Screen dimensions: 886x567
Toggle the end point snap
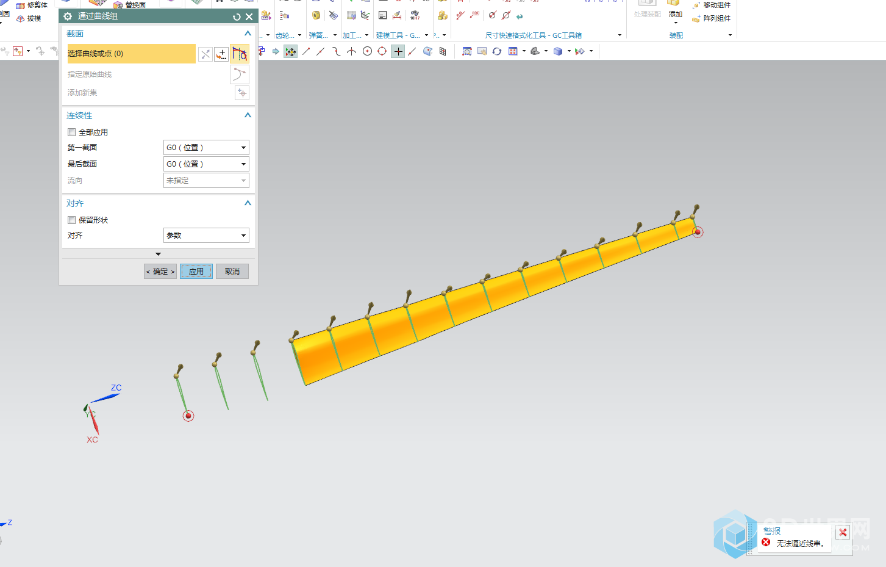(x=306, y=52)
